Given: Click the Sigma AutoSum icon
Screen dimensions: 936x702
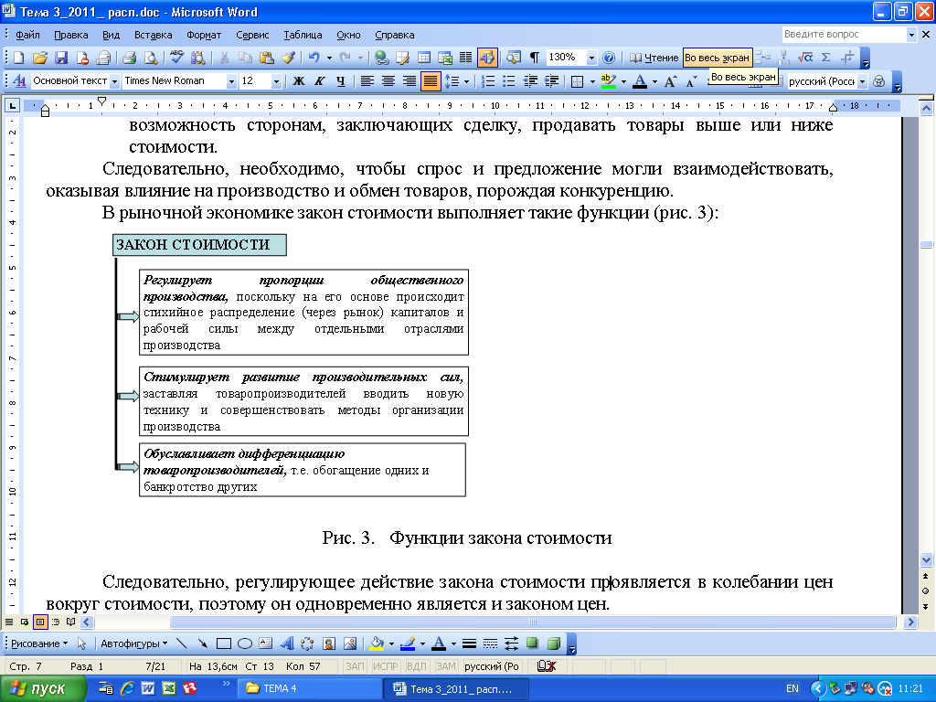Looking at the screenshot, I should point(826,58).
